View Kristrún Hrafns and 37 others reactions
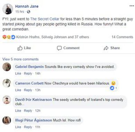Screen dimensions: 135x132 point(53,37)
